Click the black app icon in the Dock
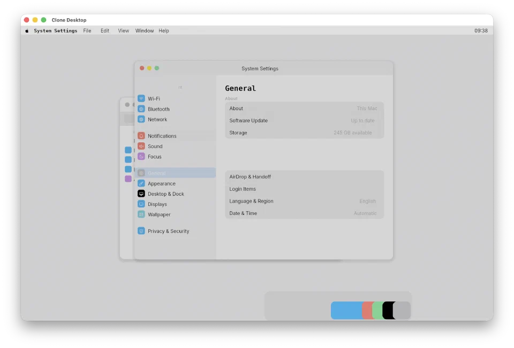The height and width of the screenshot is (348, 514). click(x=388, y=311)
